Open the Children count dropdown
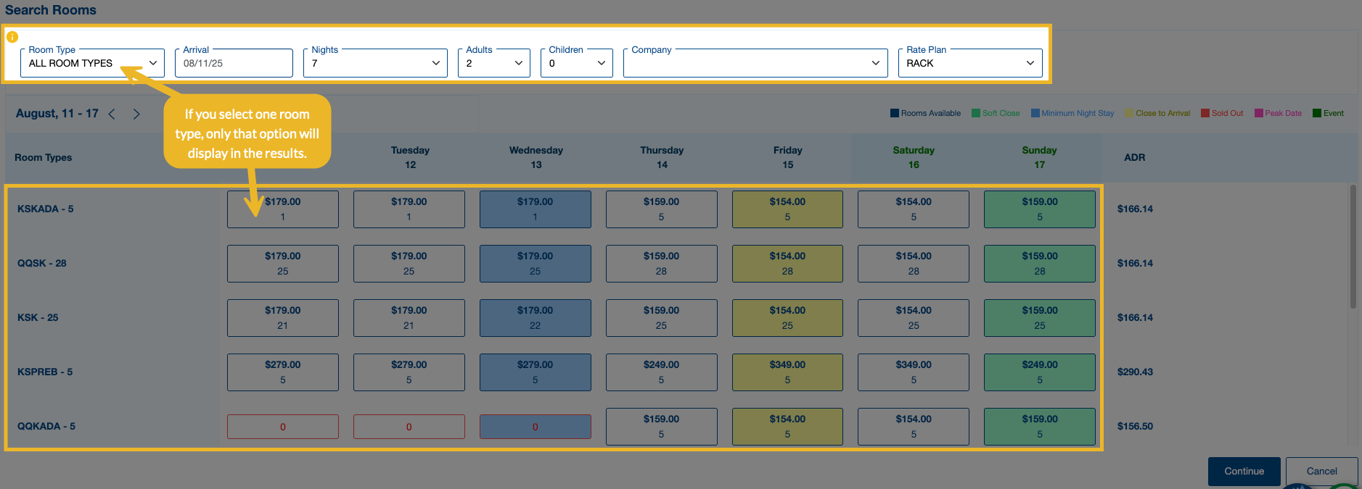 point(576,63)
